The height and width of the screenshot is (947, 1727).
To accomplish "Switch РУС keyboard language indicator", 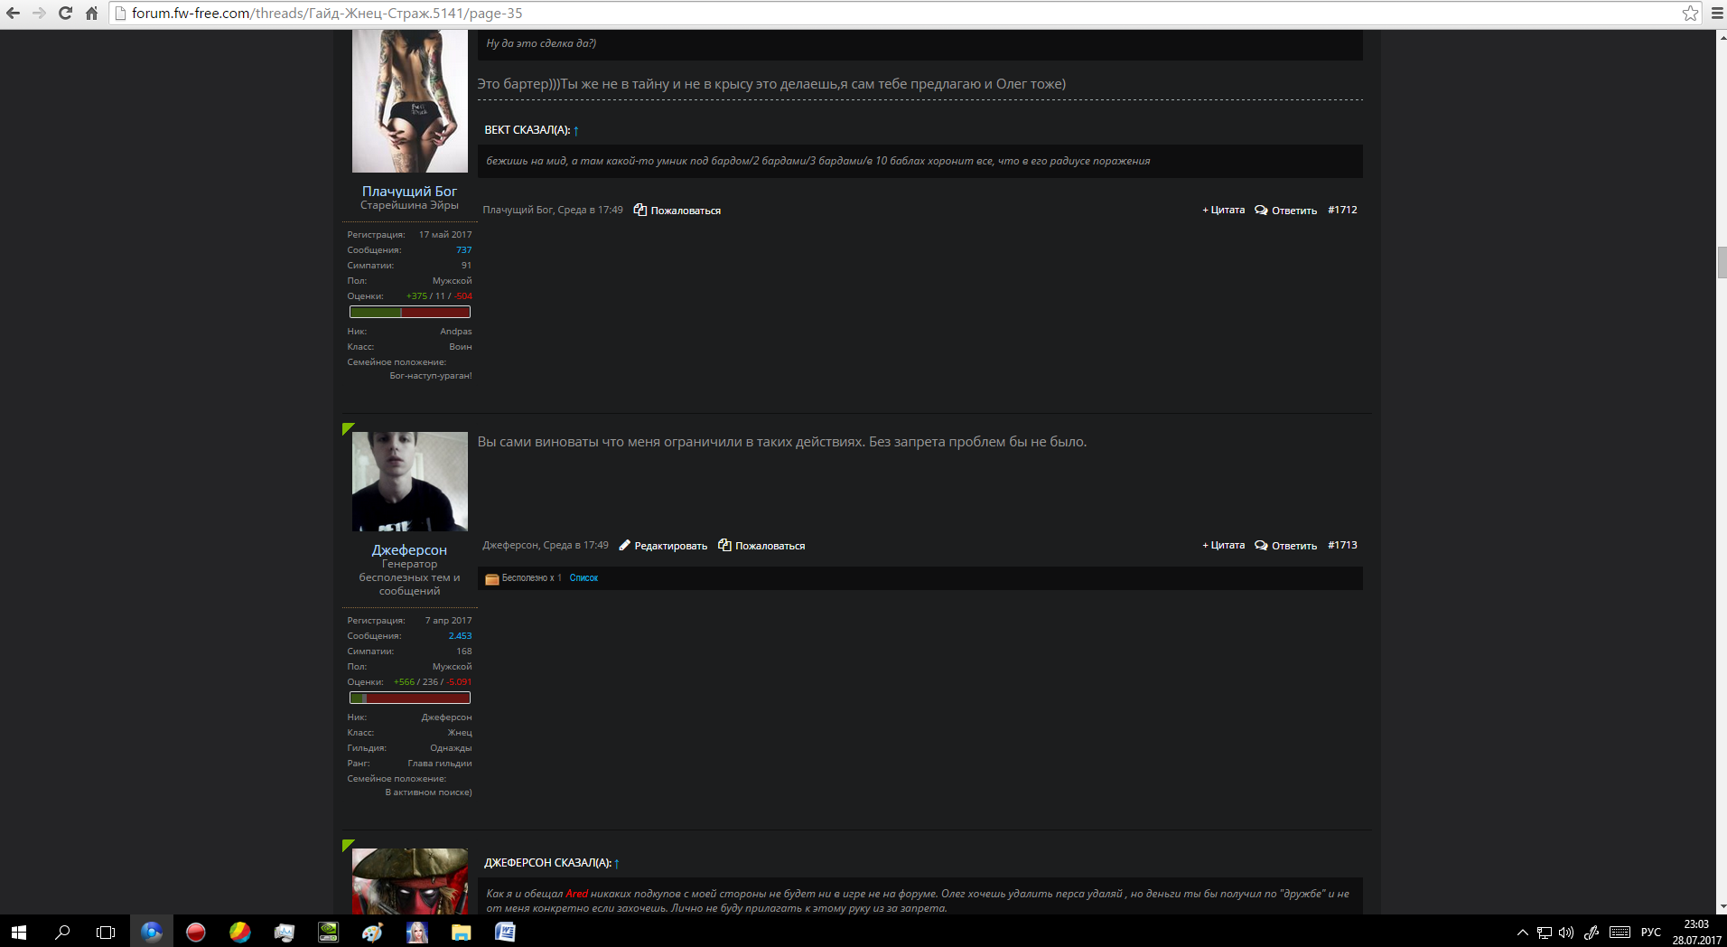I will (x=1650, y=933).
